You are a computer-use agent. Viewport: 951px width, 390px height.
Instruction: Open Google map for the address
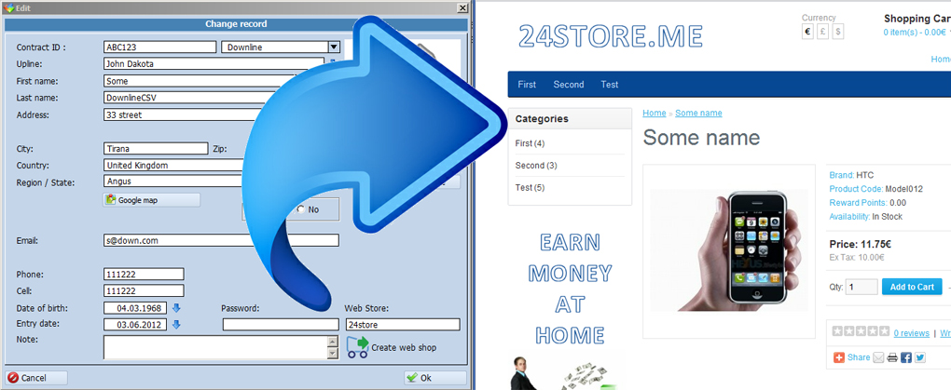pyautogui.click(x=151, y=200)
